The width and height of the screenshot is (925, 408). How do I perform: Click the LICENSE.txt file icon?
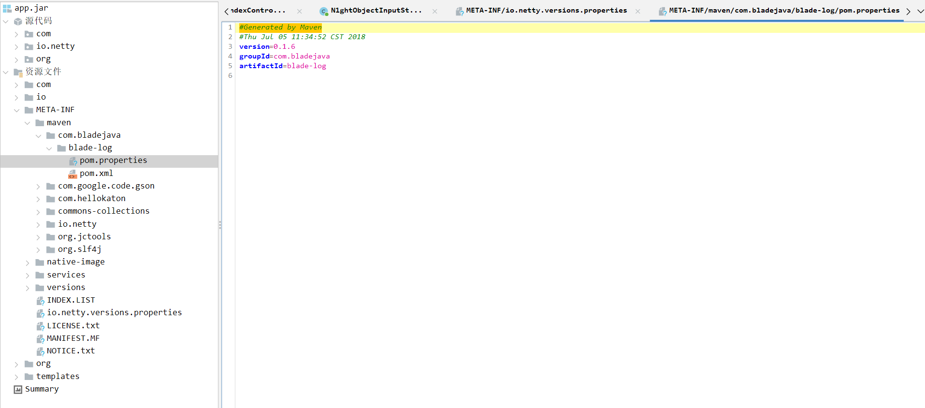[x=41, y=326]
